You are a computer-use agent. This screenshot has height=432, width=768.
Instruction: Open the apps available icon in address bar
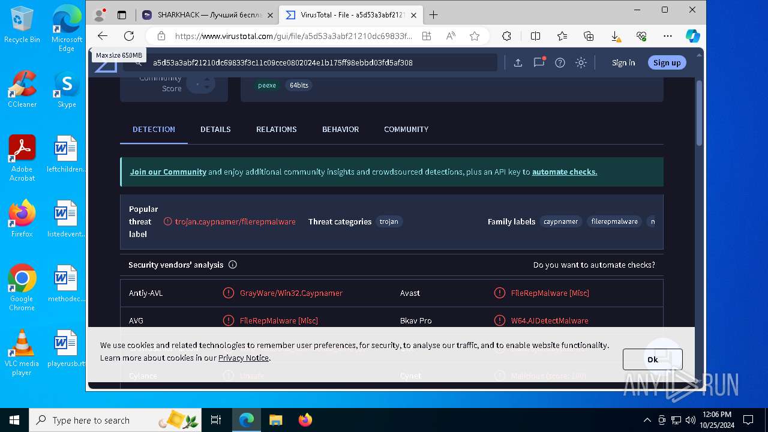point(427,36)
